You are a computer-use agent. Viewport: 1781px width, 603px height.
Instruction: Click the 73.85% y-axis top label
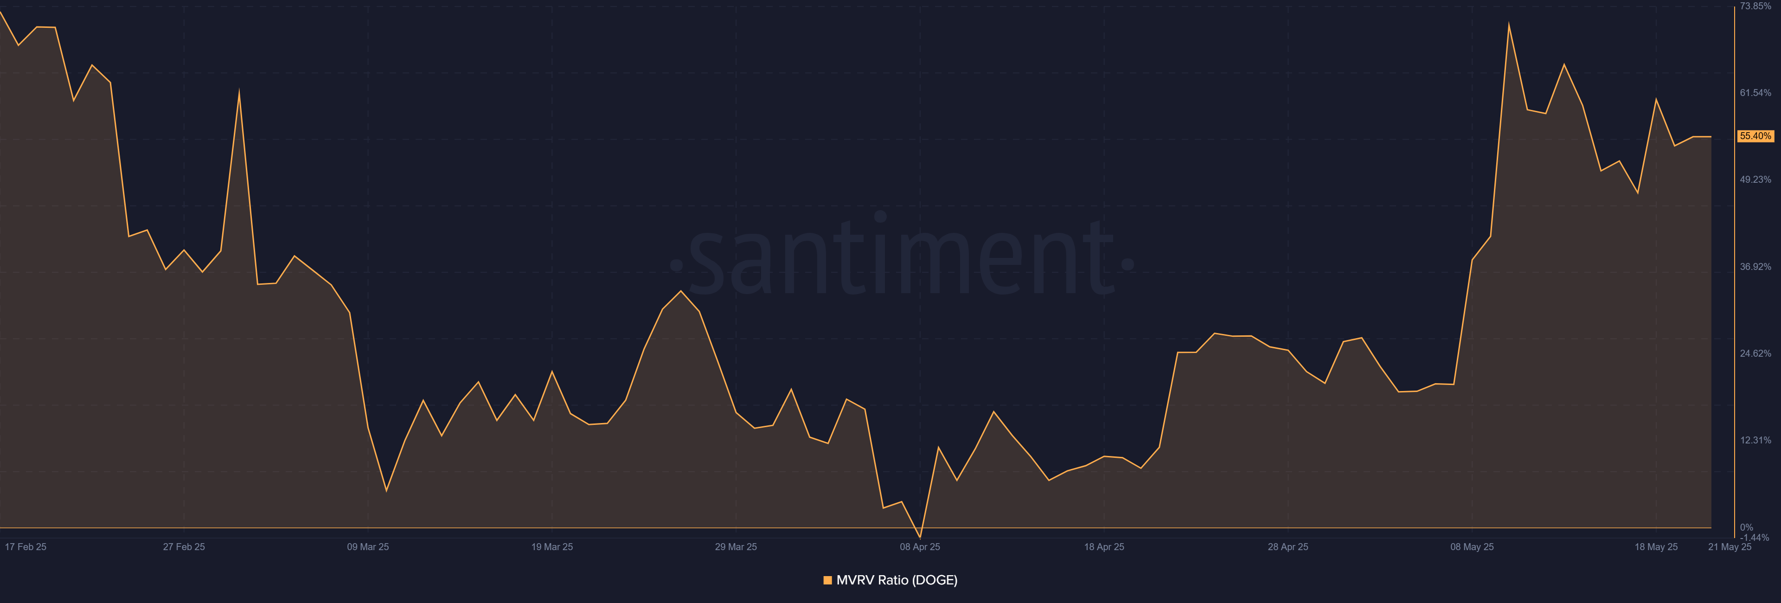click(x=1755, y=6)
